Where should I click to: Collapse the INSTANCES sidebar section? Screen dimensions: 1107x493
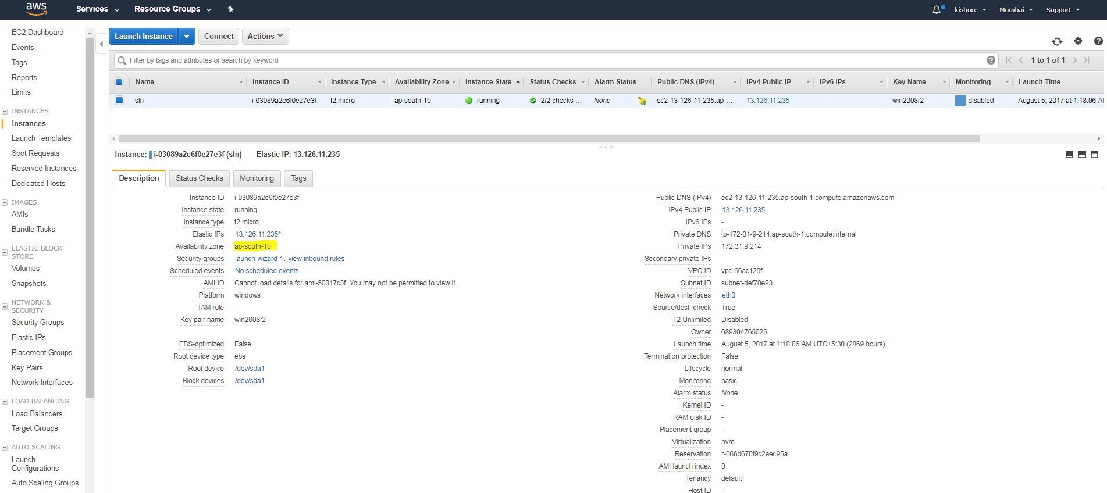[x=5, y=111]
